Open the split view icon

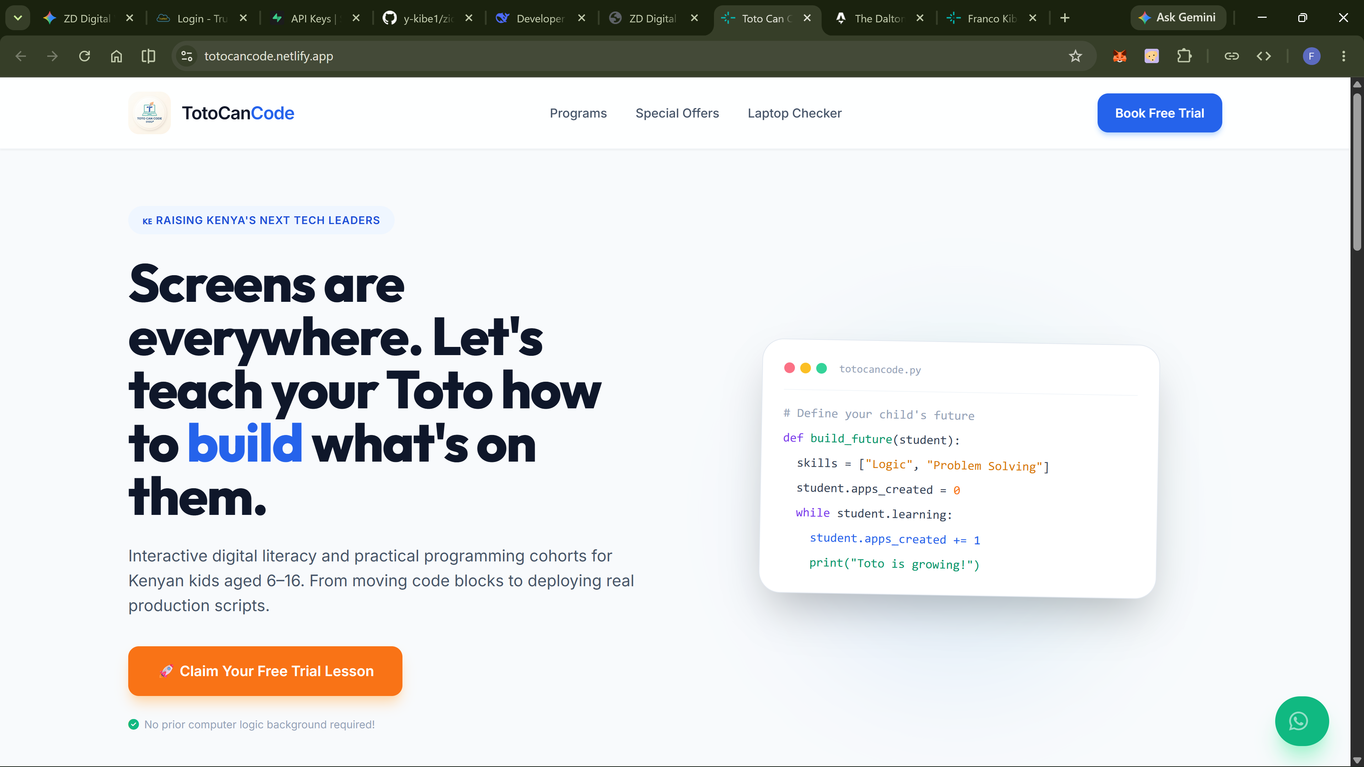pyautogui.click(x=149, y=56)
